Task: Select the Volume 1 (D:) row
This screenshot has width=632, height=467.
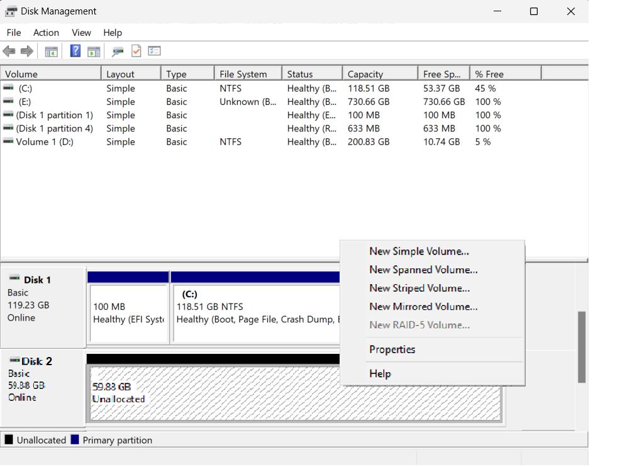Action: click(45, 142)
